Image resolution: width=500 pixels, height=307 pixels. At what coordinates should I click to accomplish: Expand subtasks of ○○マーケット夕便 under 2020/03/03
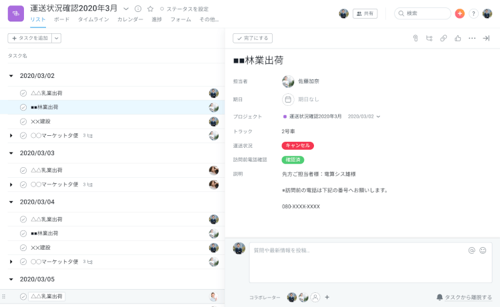(x=11, y=184)
